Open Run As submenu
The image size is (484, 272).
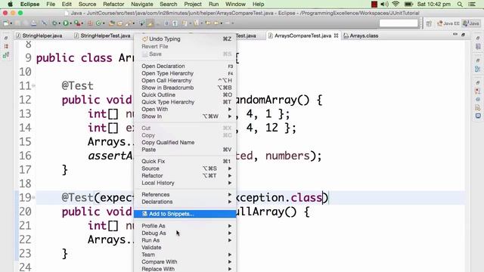point(185,240)
